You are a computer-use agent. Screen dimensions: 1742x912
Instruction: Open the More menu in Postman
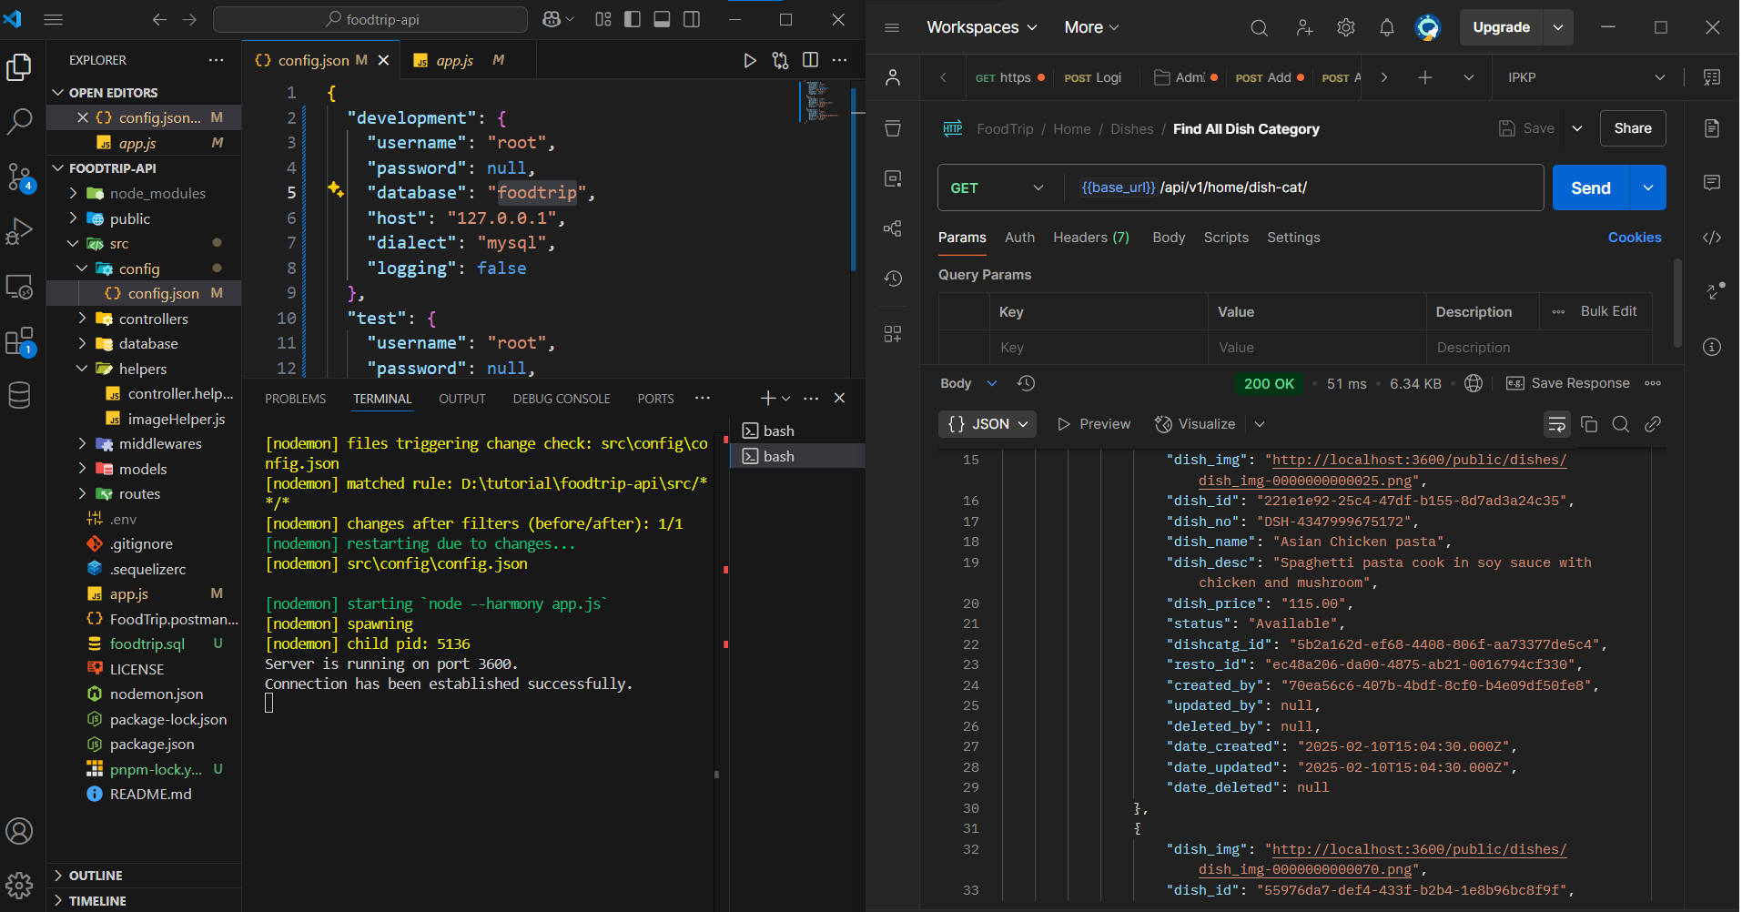tap(1092, 27)
